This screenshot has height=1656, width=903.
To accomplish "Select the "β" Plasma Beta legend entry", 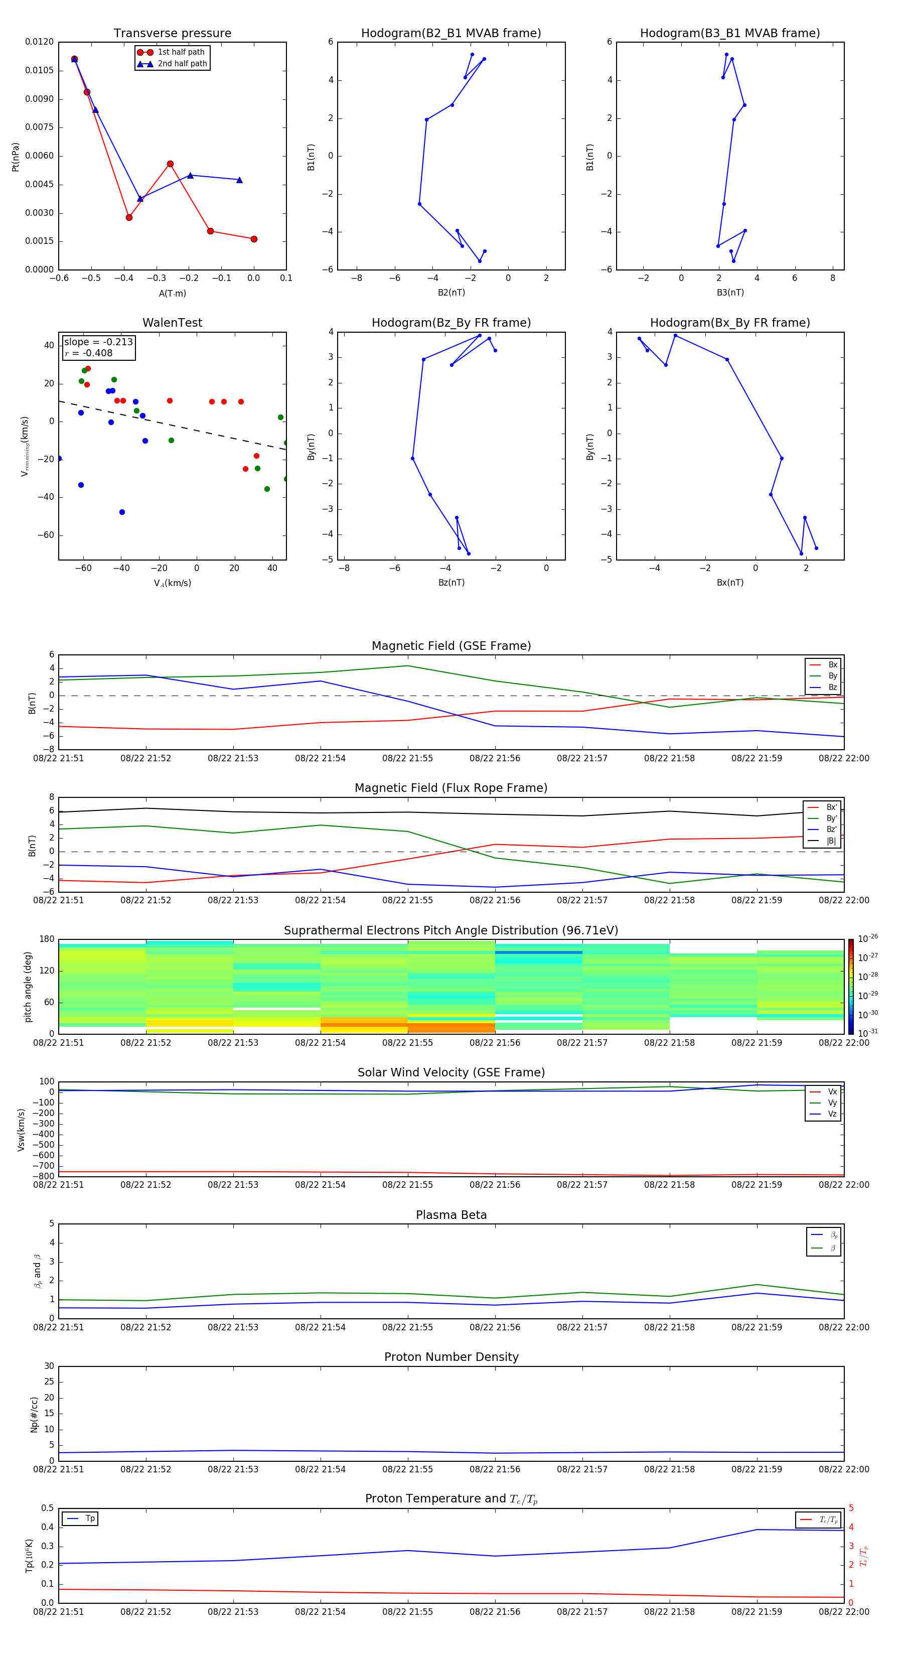I will [x=824, y=1249].
